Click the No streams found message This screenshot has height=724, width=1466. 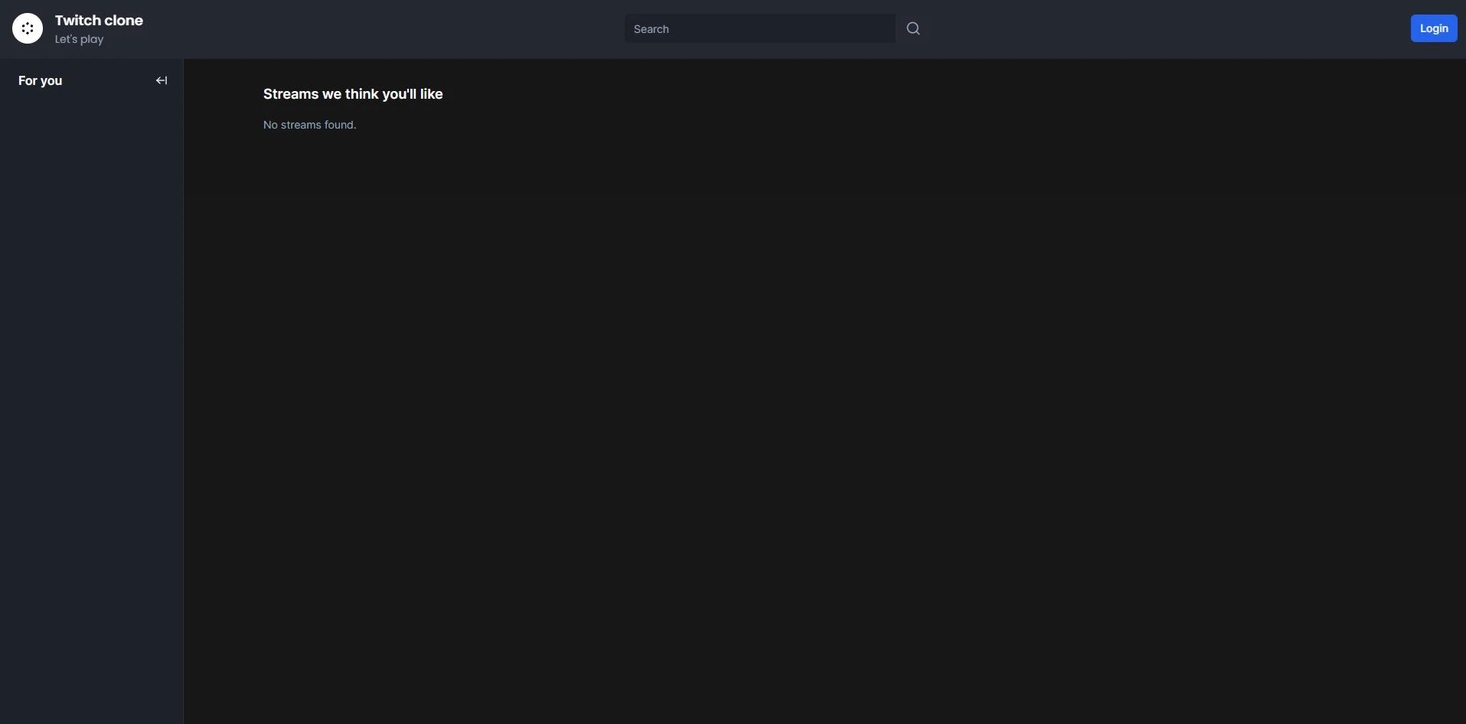(309, 125)
